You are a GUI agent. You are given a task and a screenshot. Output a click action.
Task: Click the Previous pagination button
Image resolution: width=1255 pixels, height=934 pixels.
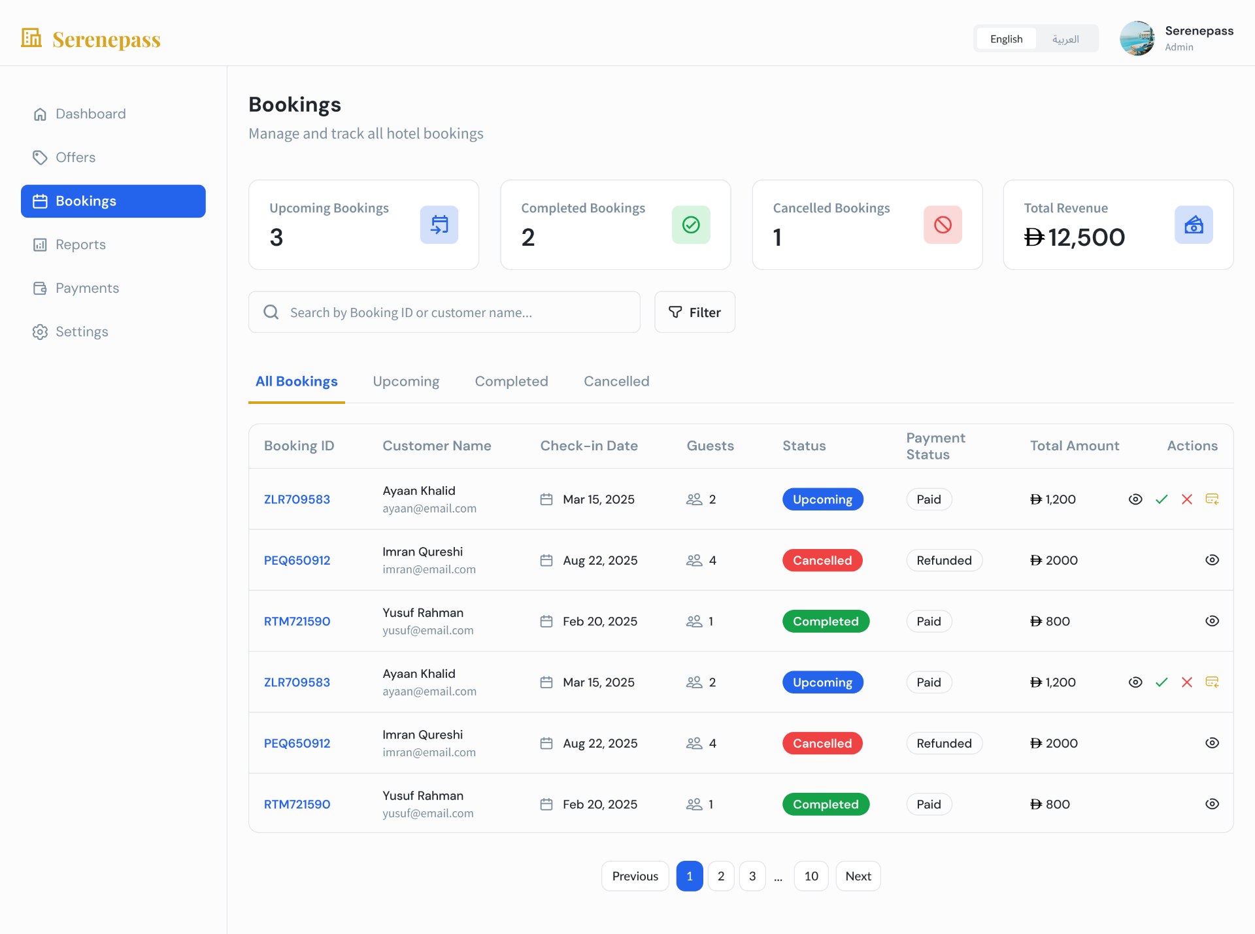(635, 876)
